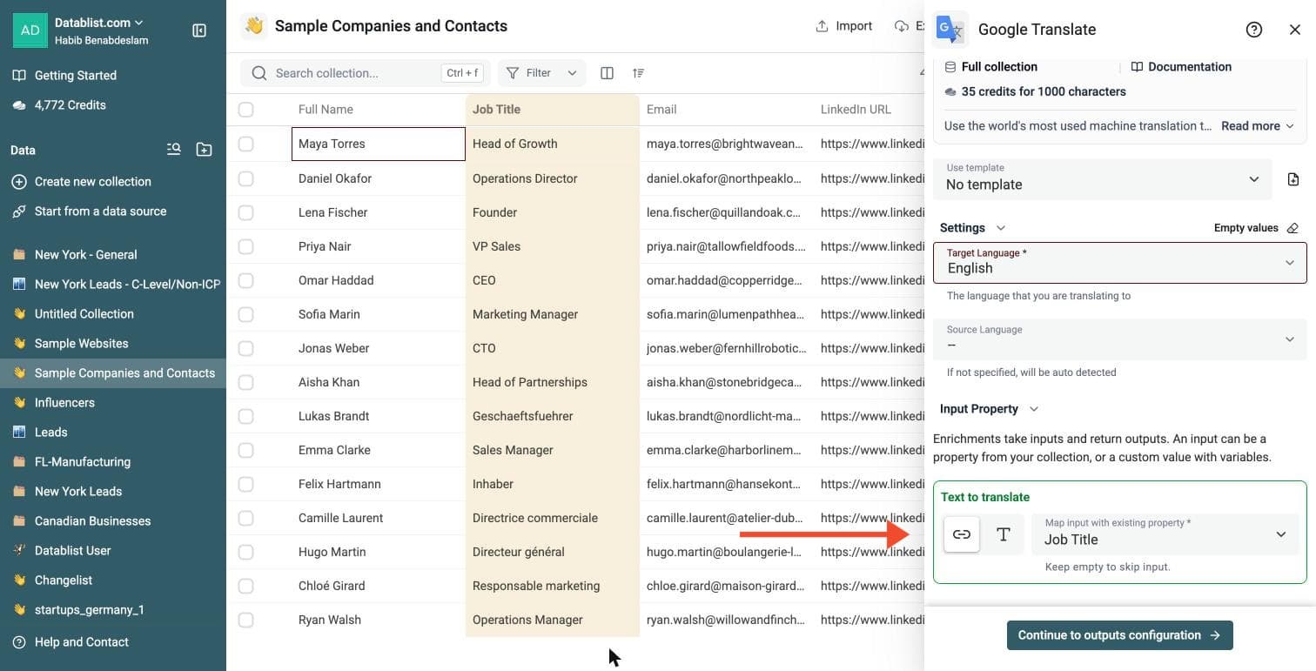
Task: Open the Target Language dropdown
Action: 1120,263
